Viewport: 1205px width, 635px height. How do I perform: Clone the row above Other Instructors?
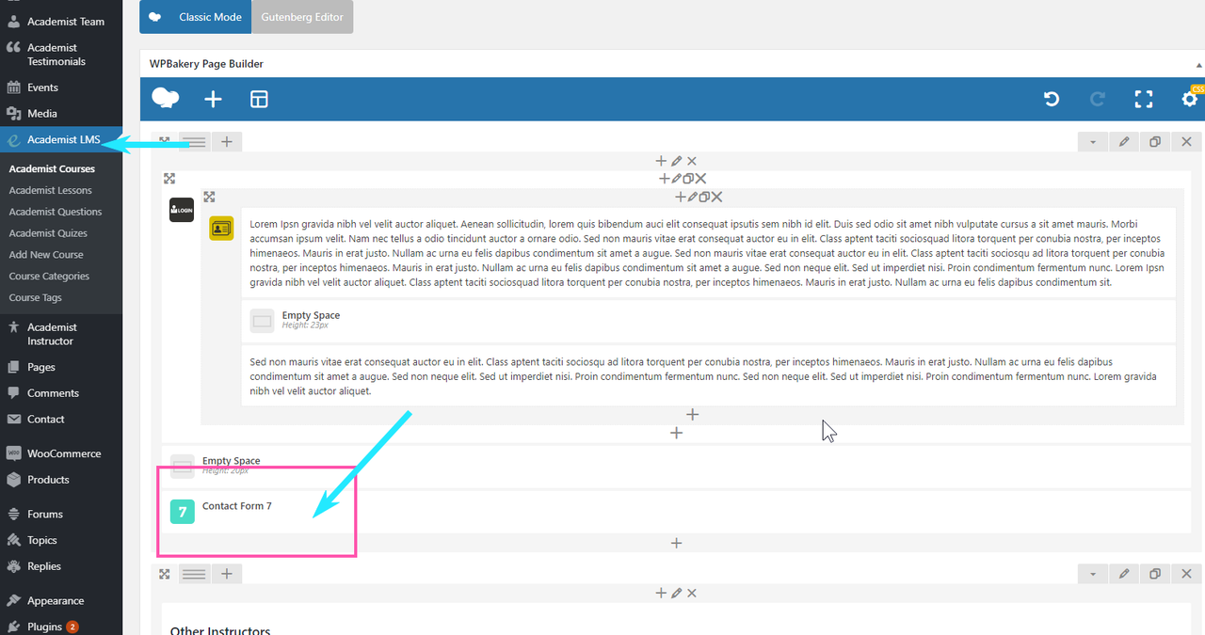point(1155,573)
